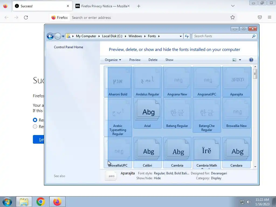
Task: Switch to the Success! tab
Action: point(42,6)
